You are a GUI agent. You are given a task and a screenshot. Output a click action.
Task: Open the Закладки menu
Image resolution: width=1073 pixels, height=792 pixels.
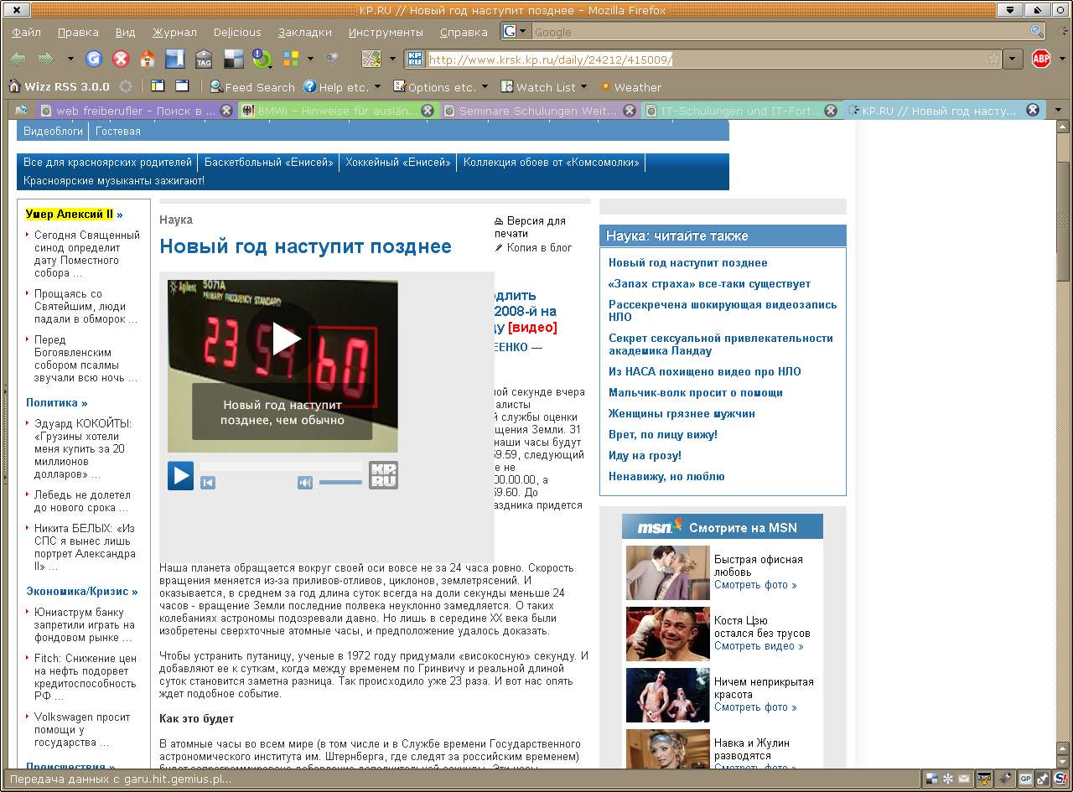point(304,33)
